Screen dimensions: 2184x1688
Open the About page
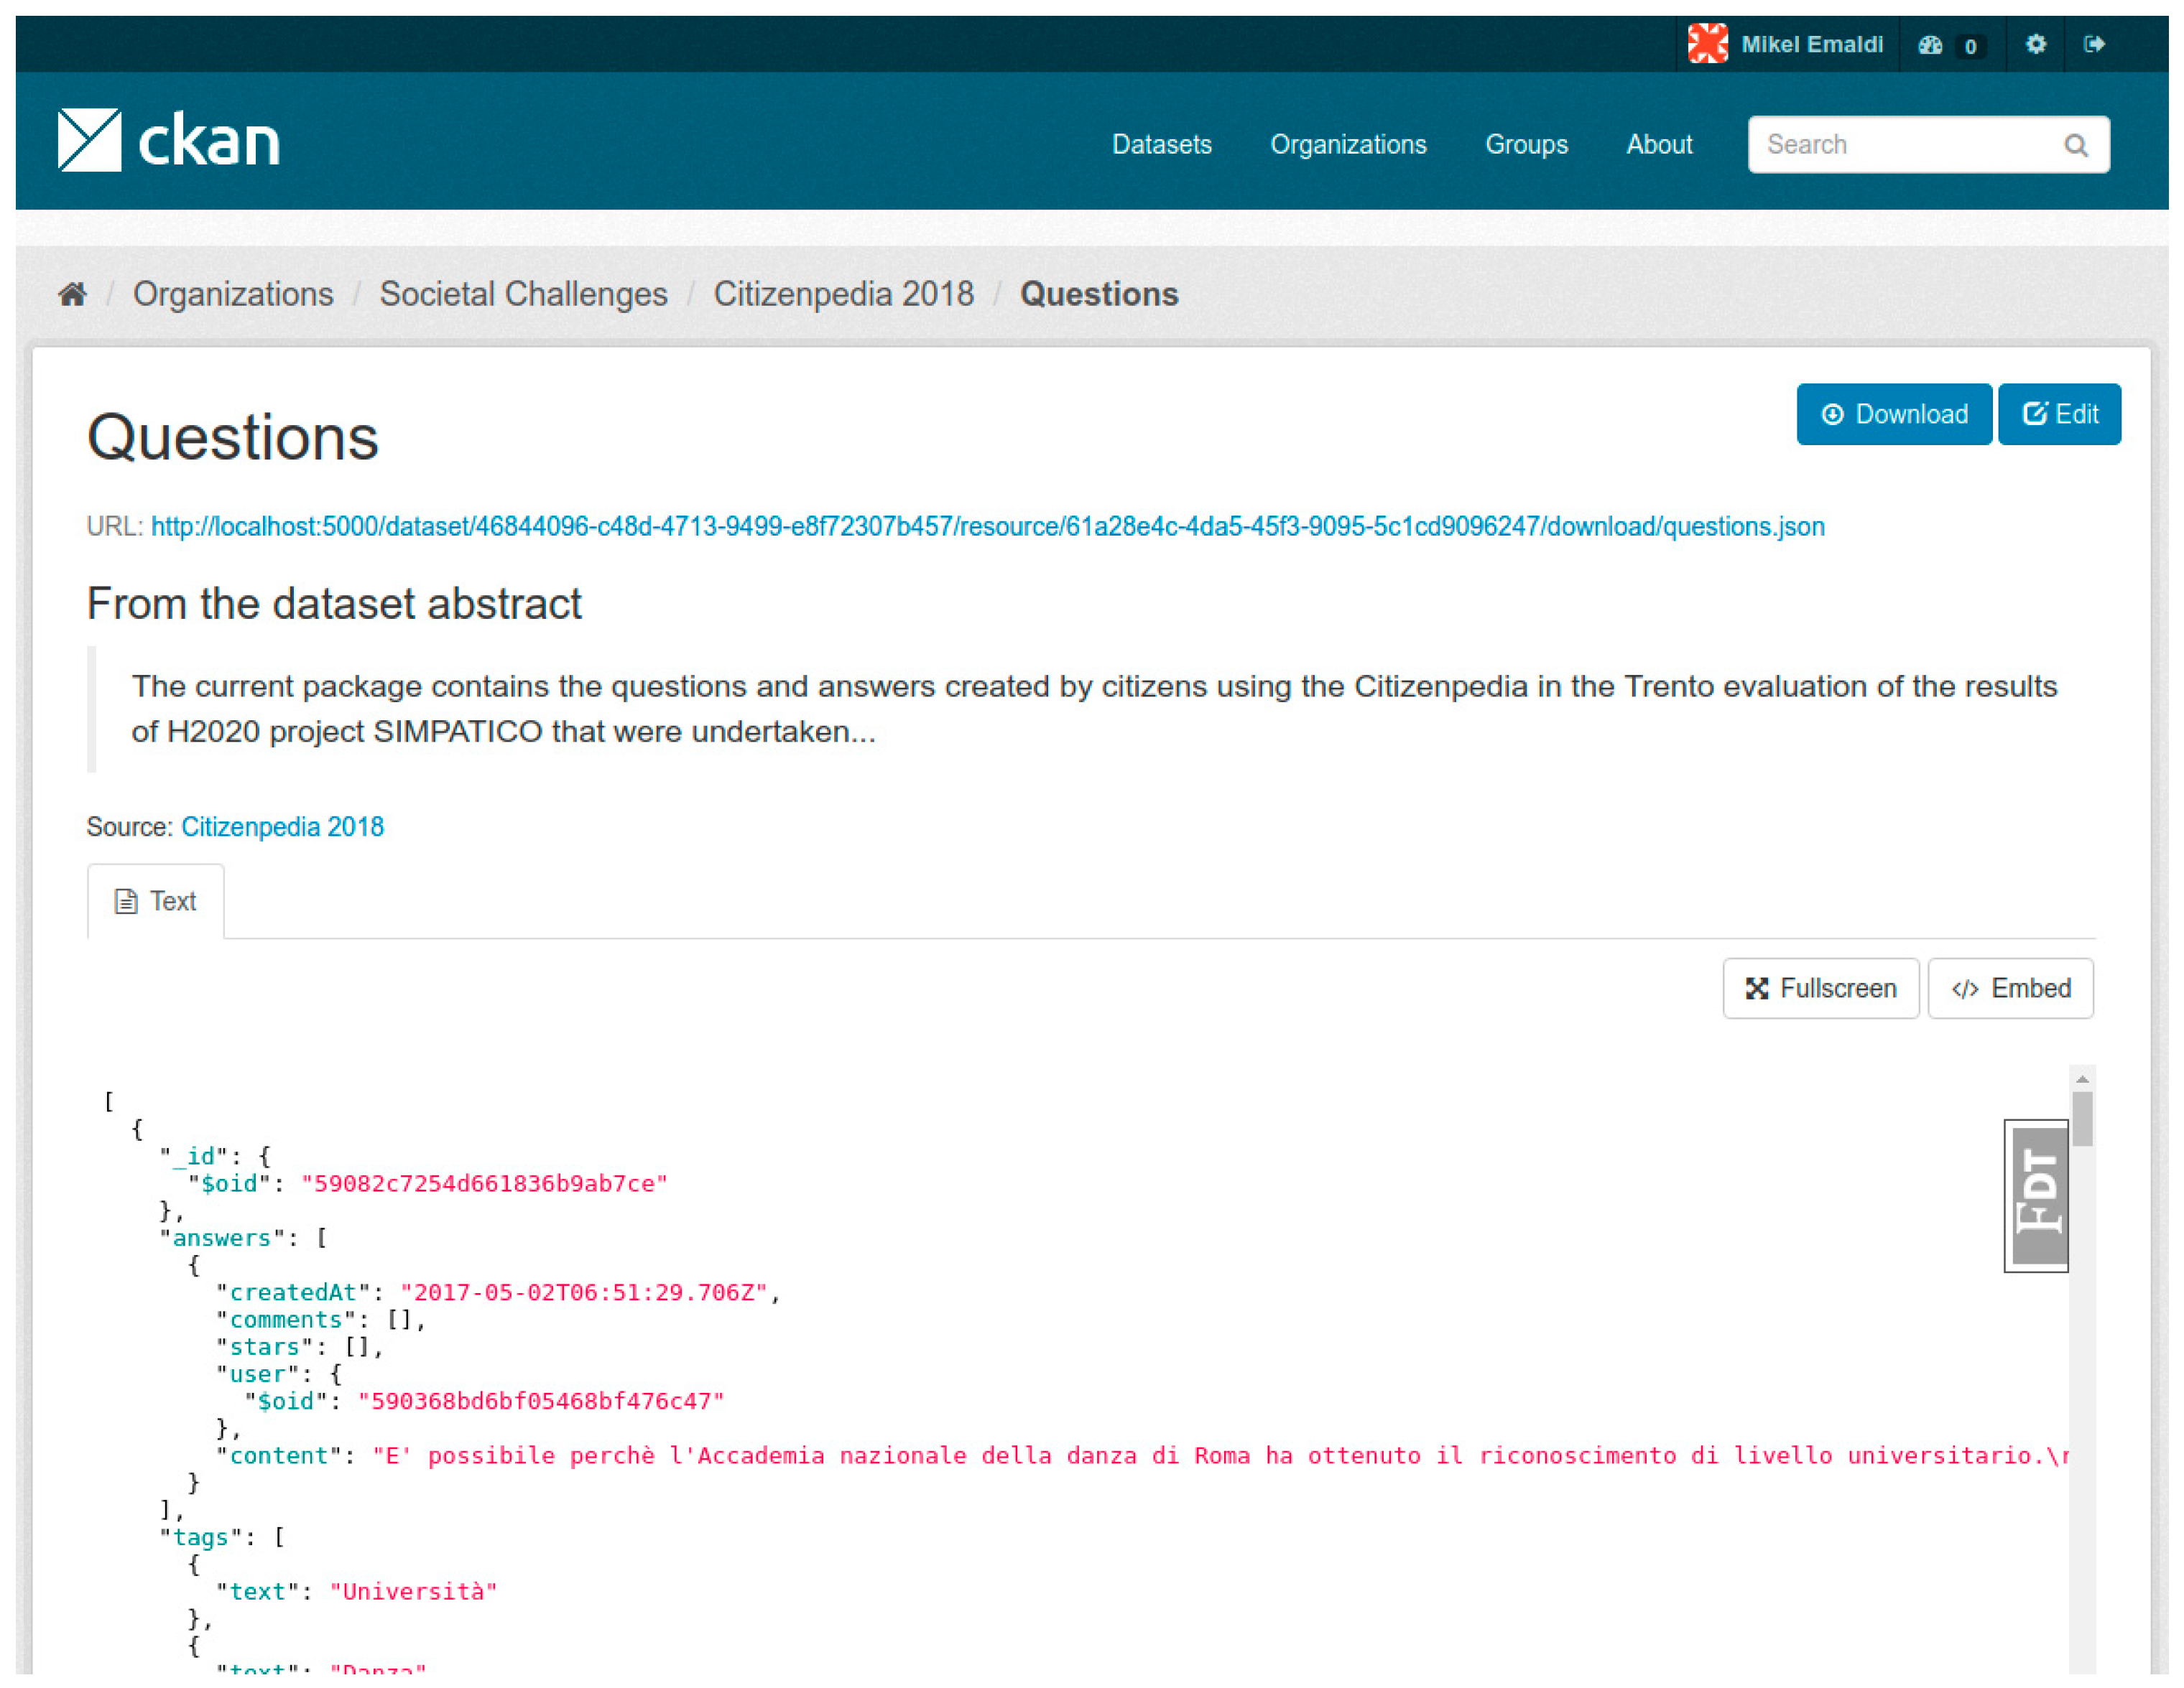pyautogui.click(x=1658, y=145)
